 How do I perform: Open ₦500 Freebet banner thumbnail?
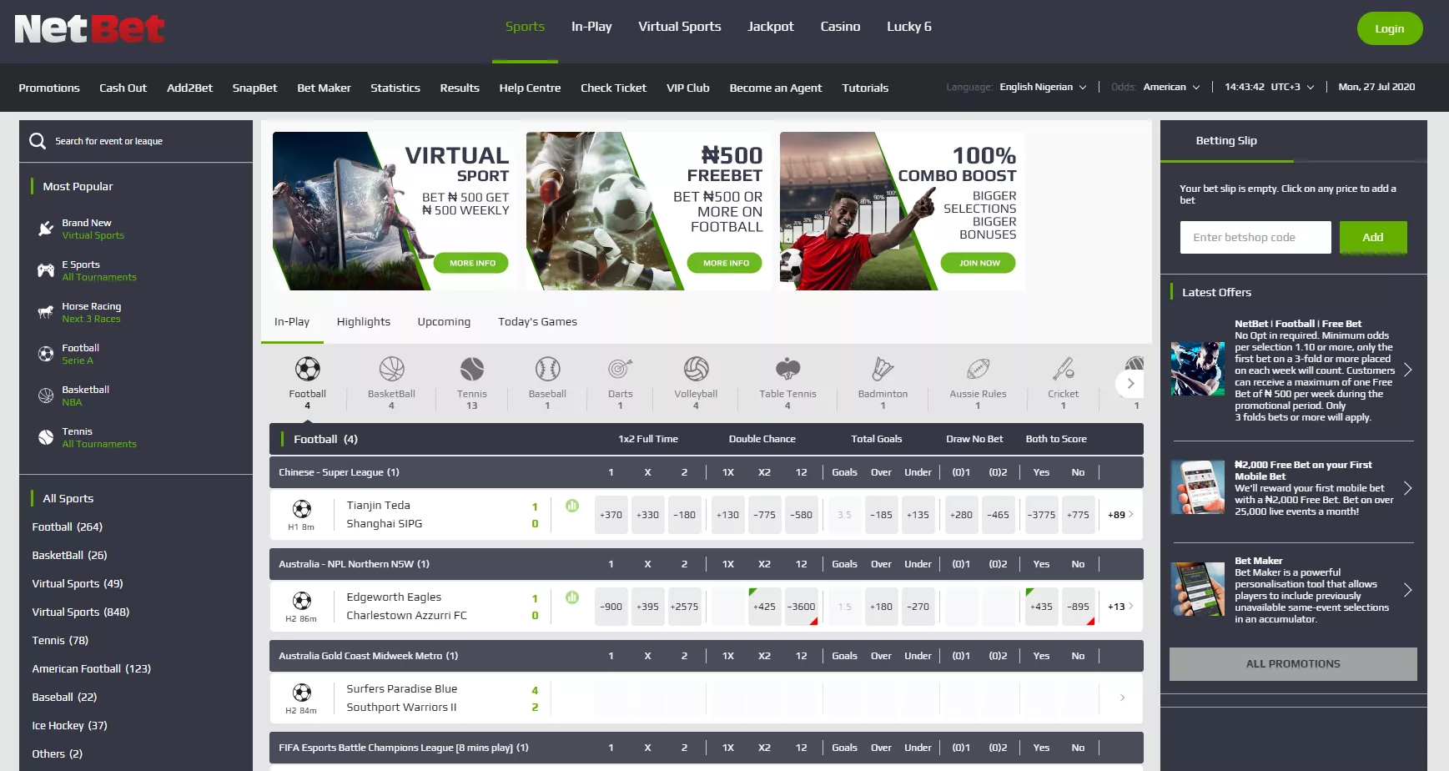coord(647,211)
